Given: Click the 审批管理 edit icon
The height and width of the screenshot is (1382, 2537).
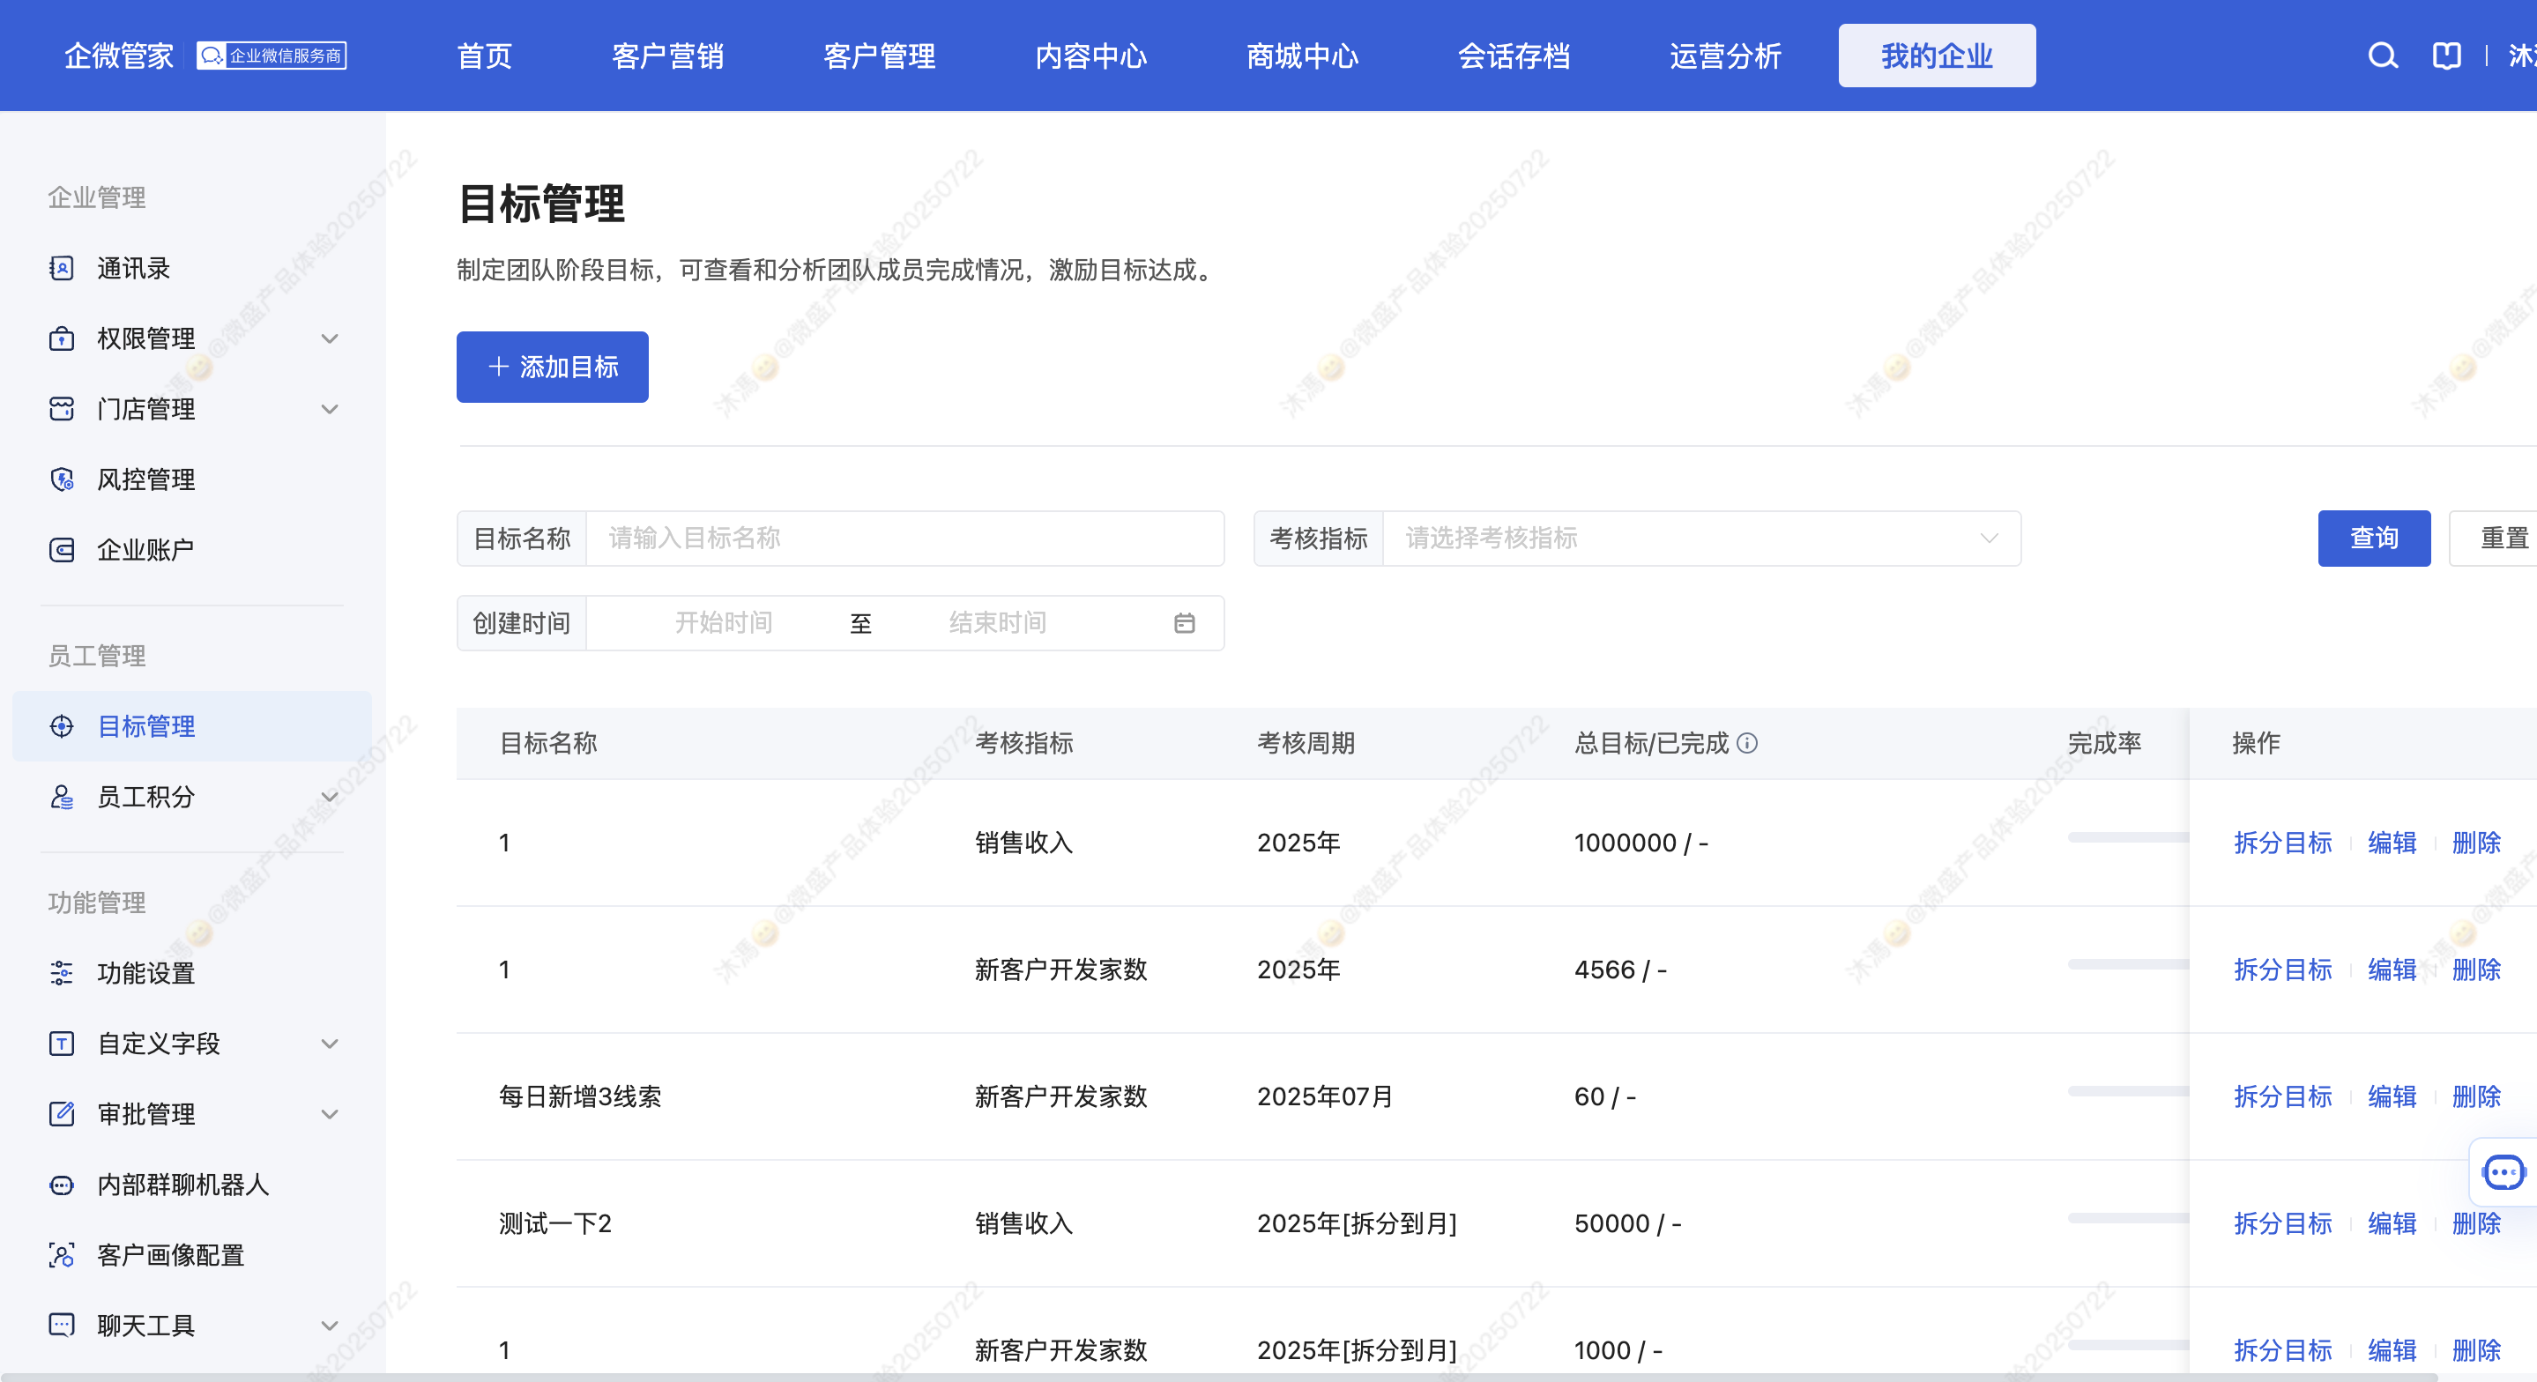Looking at the screenshot, I should click(61, 1114).
